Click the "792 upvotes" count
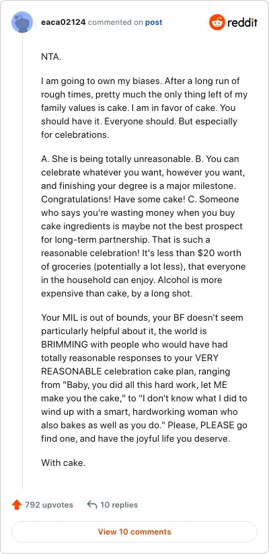 click(x=49, y=504)
